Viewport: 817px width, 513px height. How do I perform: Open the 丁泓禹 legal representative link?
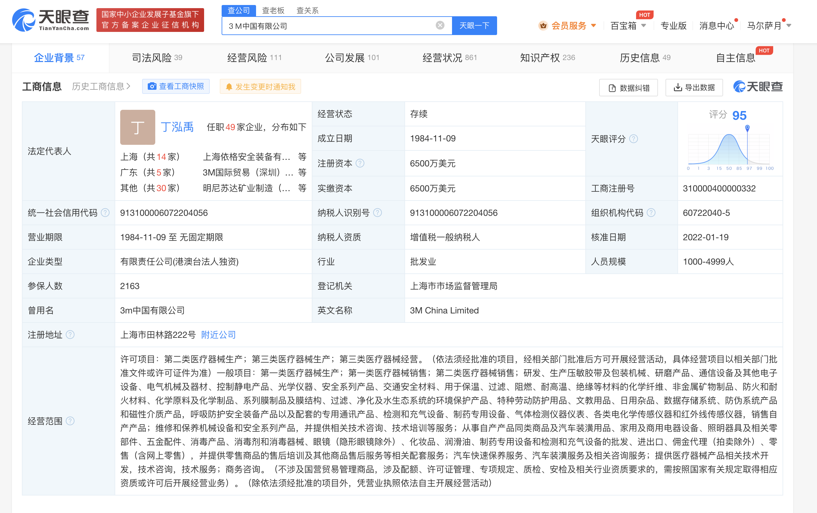pos(177,127)
